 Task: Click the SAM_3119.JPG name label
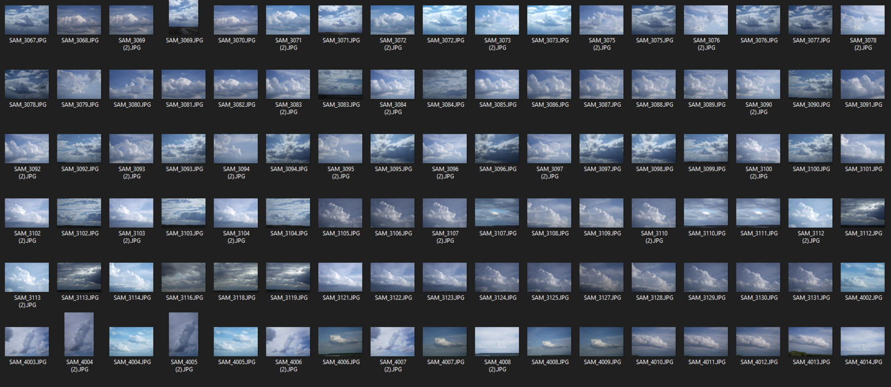(289, 298)
